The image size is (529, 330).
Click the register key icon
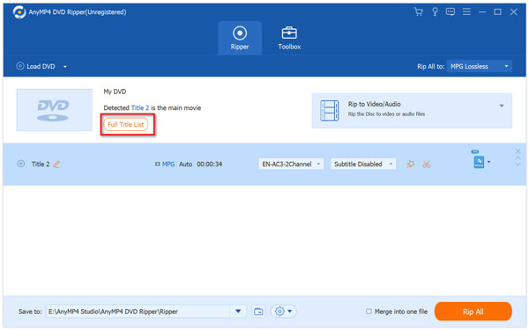[x=435, y=11]
